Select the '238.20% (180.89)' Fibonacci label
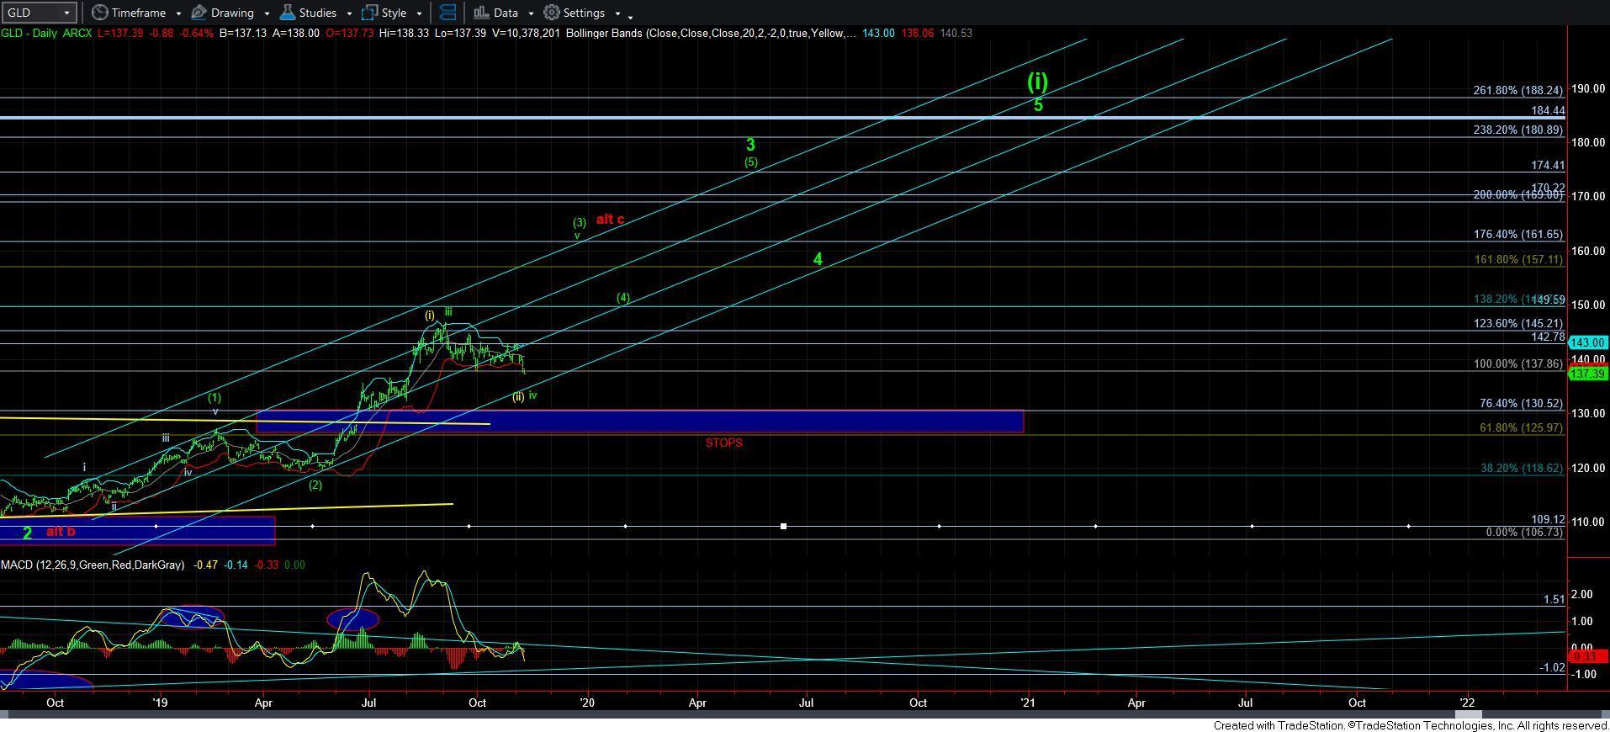This screenshot has width=1610, height=732. point(1517,130)
